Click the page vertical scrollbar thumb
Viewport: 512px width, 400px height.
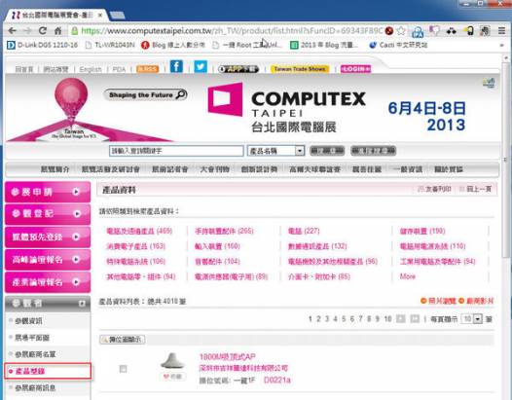point(506,160)
